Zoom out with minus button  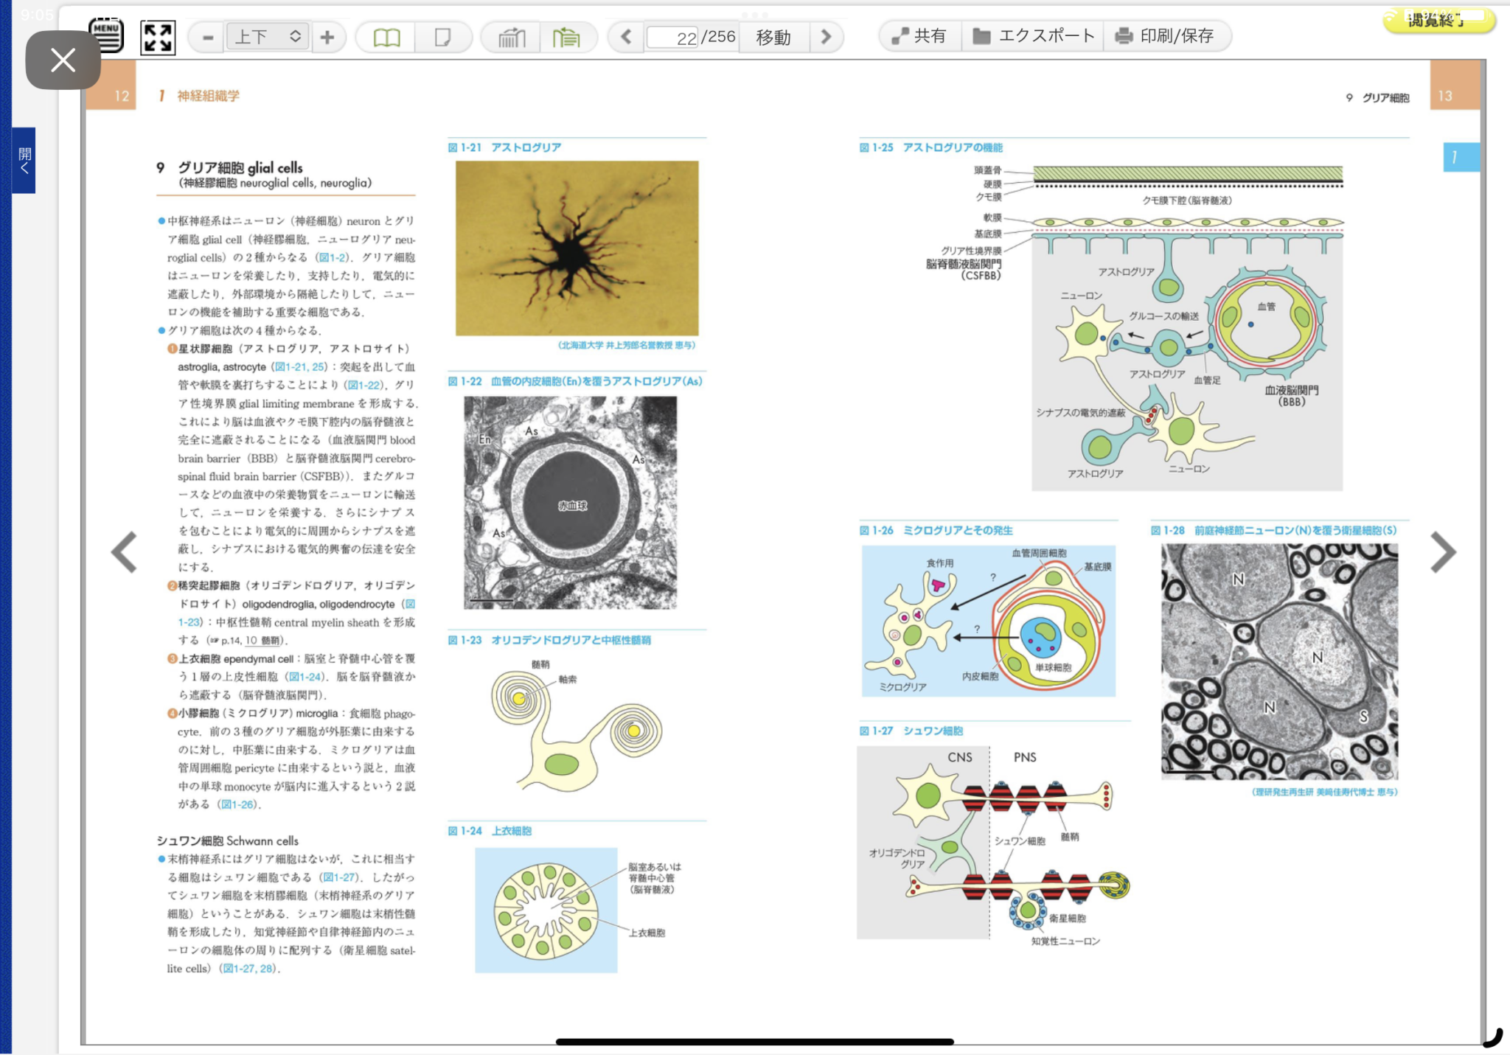tap(208, 37)
